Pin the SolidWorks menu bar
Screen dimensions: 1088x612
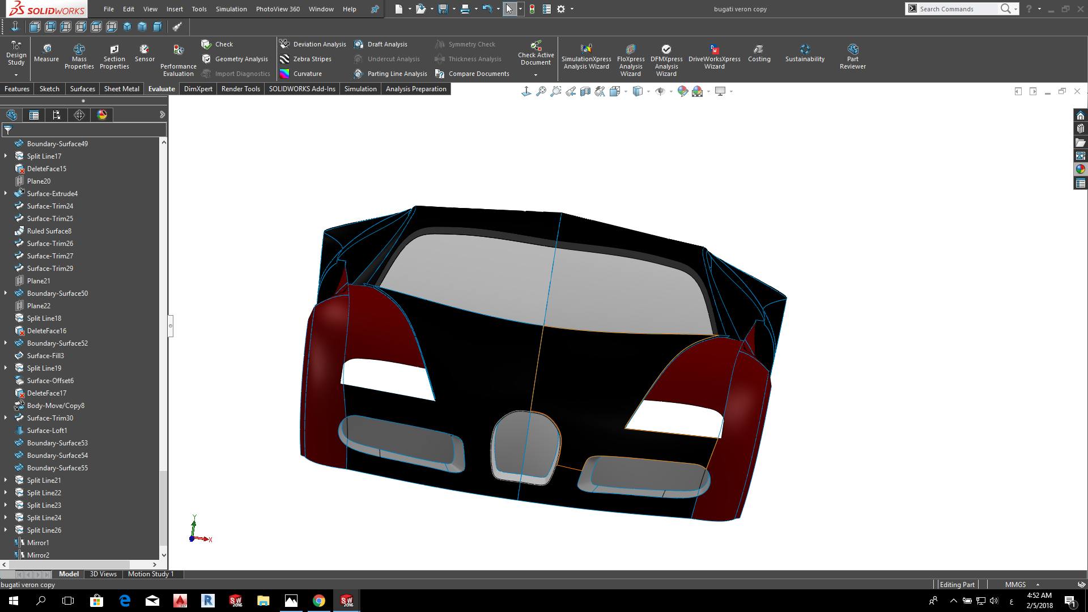coord(375,9)
